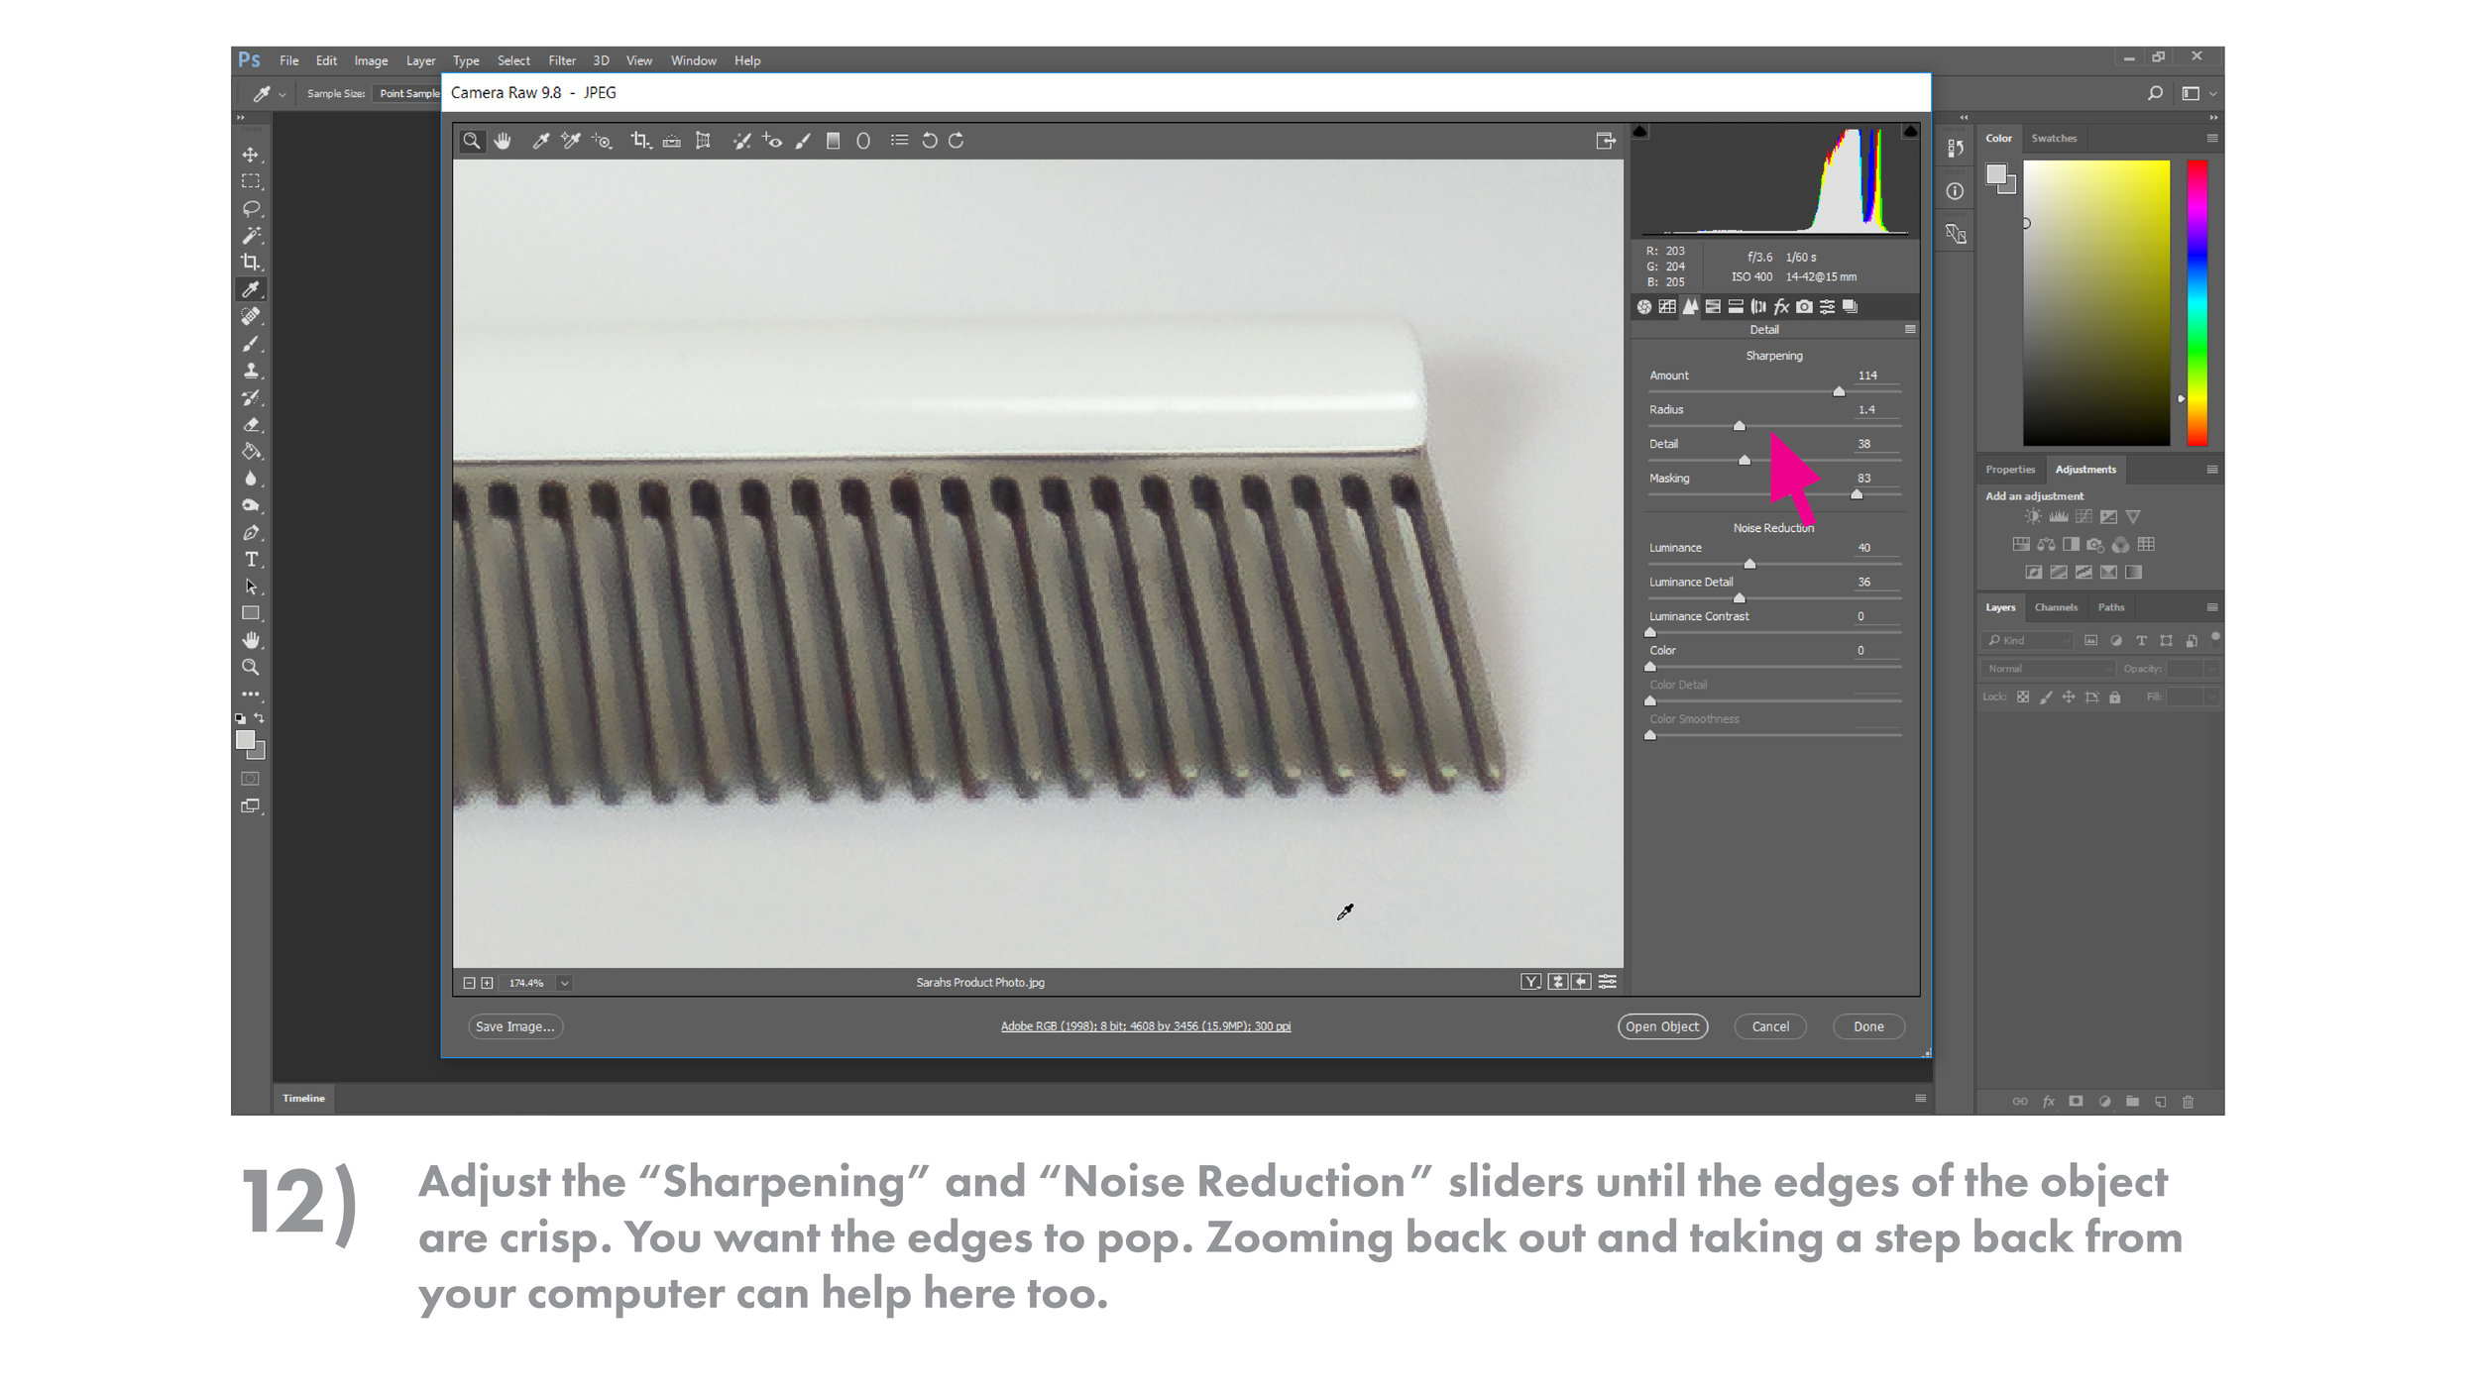
Task: Select the Camera Raw Hand tool
Action: (x=503, y=141)
